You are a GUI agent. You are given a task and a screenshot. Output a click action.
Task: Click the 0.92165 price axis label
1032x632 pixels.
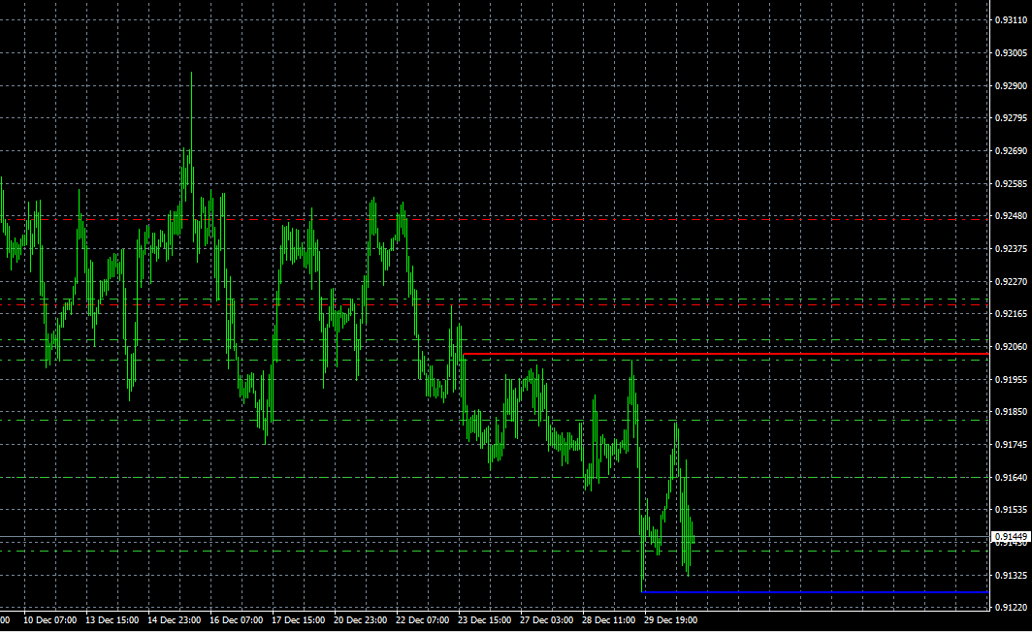coord(1011,314)
